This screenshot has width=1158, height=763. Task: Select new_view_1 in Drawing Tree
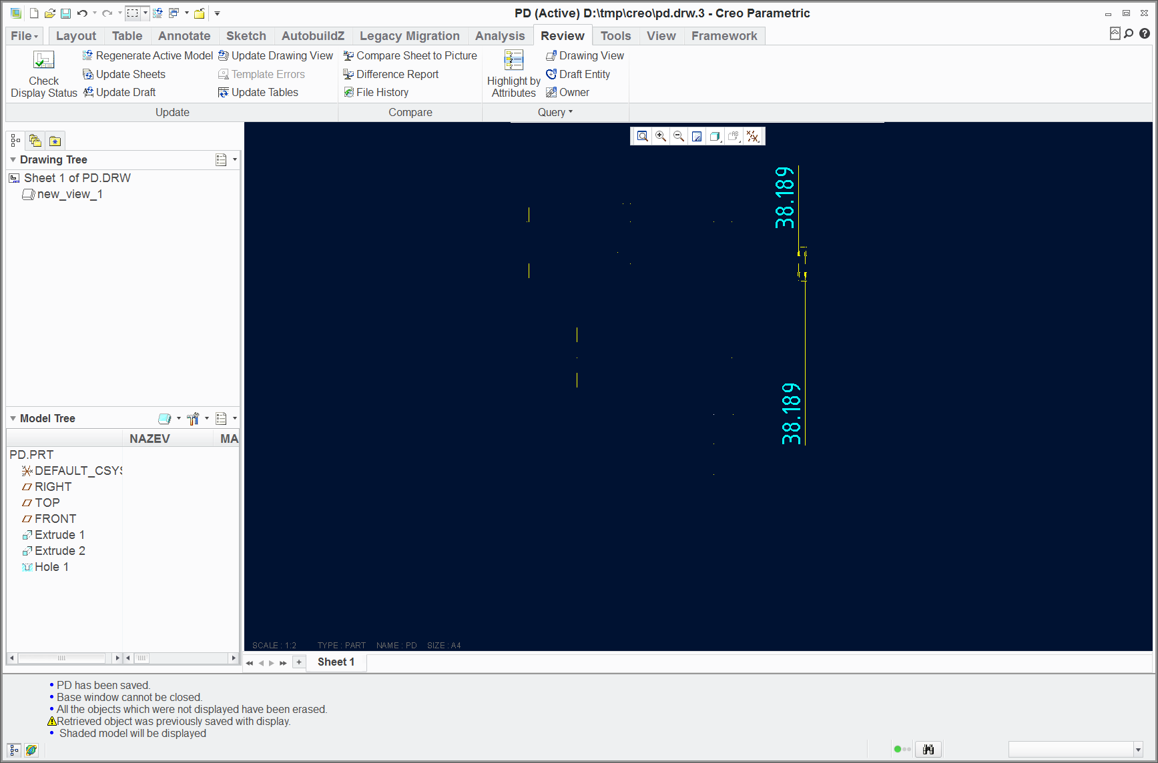pos(63,194)
